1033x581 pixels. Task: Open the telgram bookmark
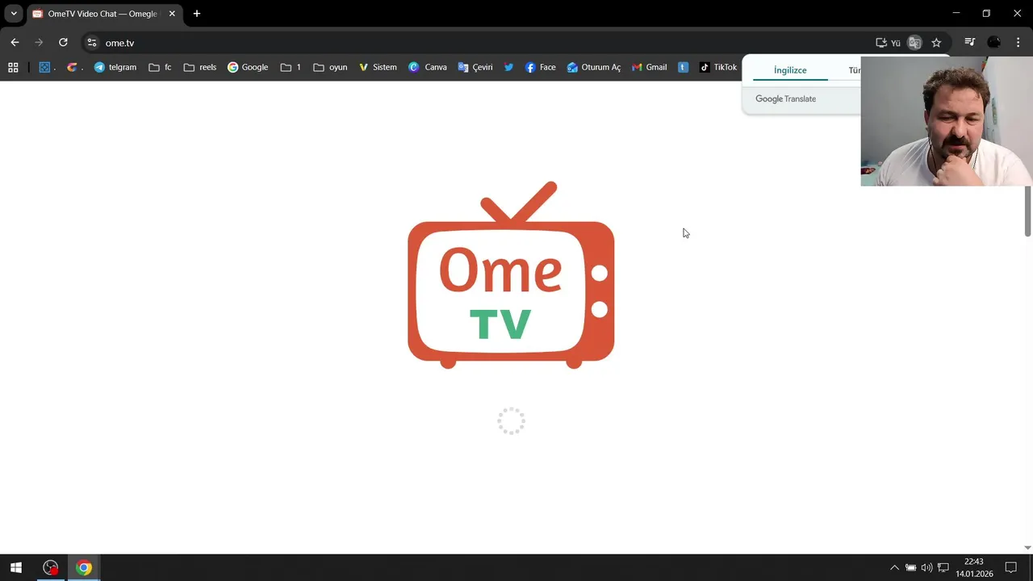115,67
